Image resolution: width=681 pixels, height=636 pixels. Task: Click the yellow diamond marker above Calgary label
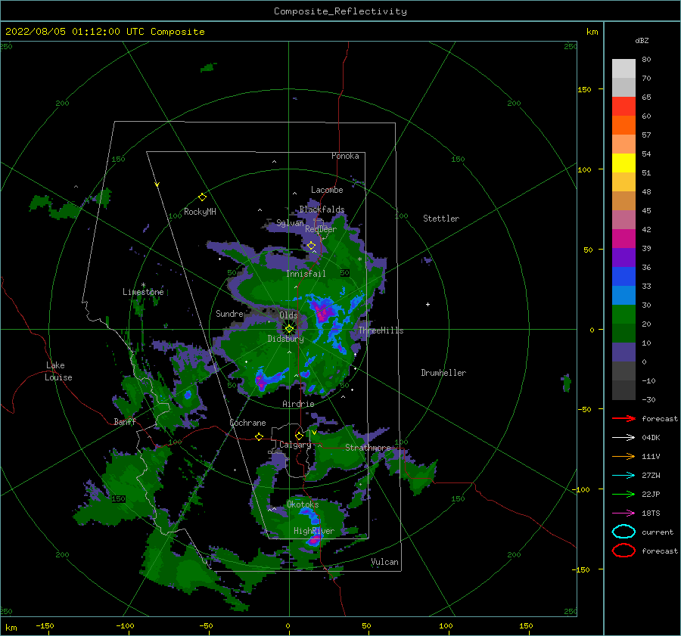(x=299, y=436)
